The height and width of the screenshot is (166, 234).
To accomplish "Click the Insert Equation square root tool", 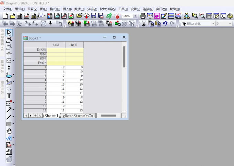I will click(x=9, y=138).
